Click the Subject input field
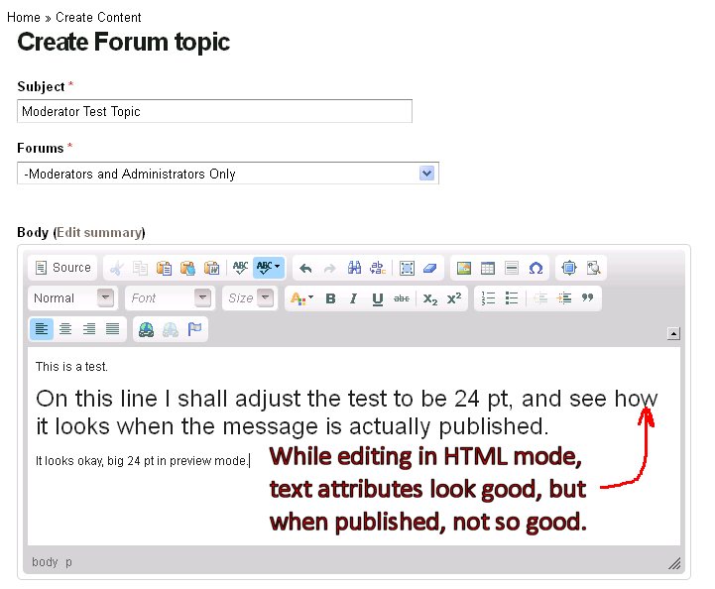 214,112
